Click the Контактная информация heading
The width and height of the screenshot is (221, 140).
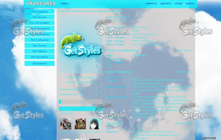pyautogui.click(x=122, y=50)
